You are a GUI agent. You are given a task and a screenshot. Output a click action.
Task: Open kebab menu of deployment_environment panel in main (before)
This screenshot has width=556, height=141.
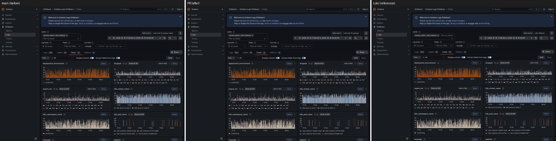click(x=109, y=63)
